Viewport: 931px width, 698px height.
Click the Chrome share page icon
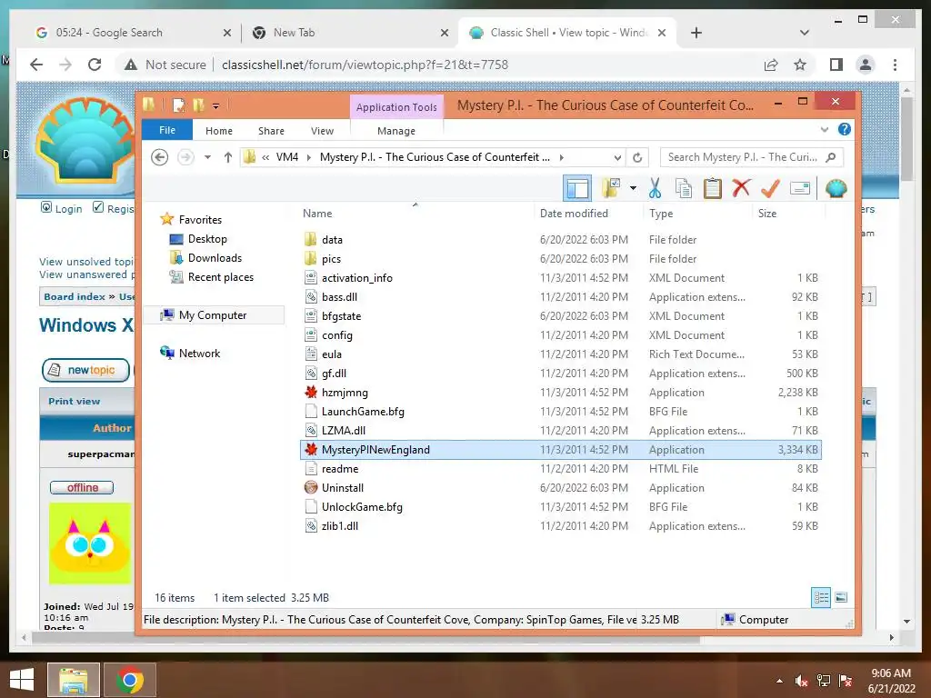coord(771,65)
